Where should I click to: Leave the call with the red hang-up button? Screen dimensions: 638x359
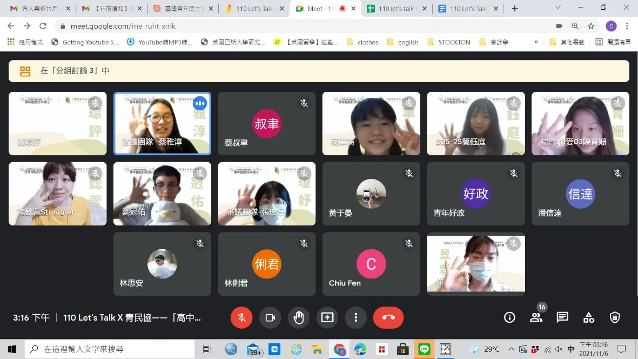pos(388,317)
